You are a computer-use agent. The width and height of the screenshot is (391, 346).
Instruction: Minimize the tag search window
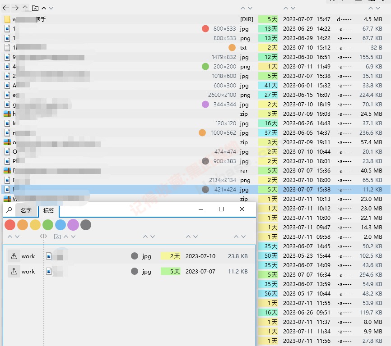[201, 209]
